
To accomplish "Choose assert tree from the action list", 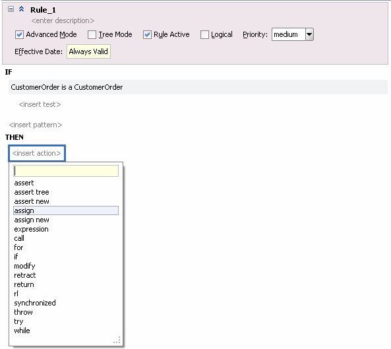I will pyautogui.click(x=66, y=192).
